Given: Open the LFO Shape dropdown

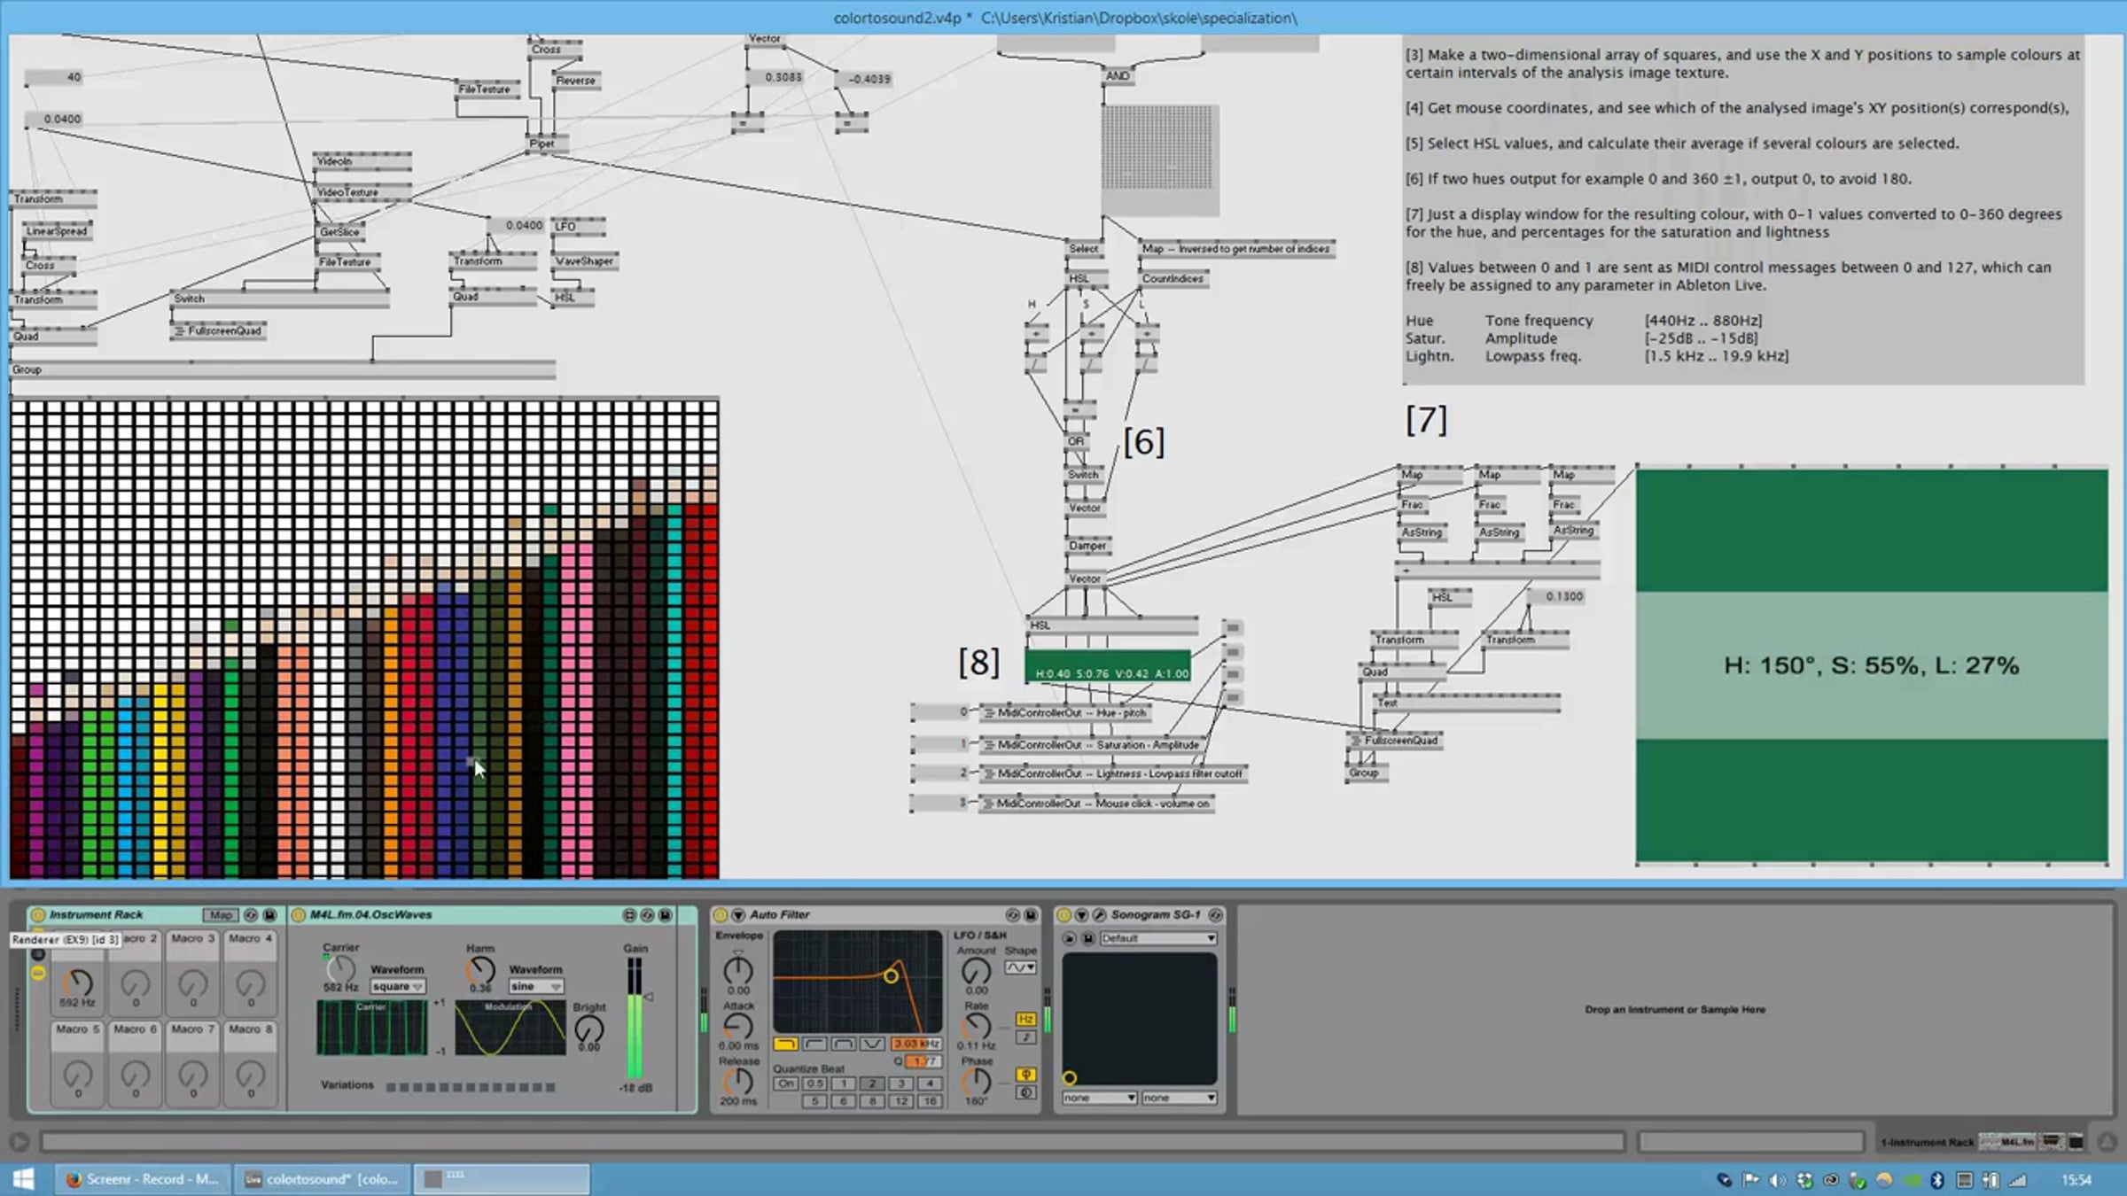Looking at the screenshot, I should [x=1019, y=967].
